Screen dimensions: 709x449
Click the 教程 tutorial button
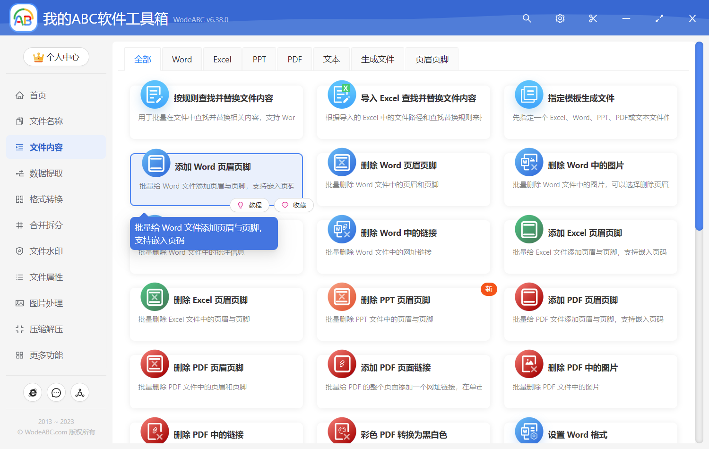[250, 205]
